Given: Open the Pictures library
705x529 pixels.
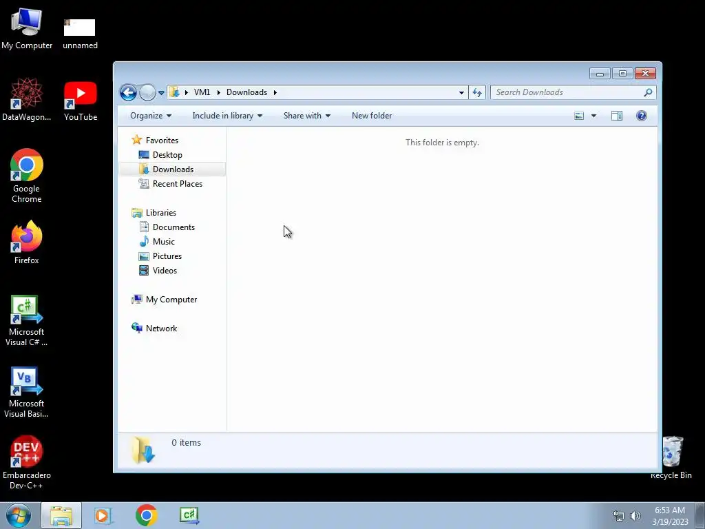Looking at the screenshot, I should point(167,256).
